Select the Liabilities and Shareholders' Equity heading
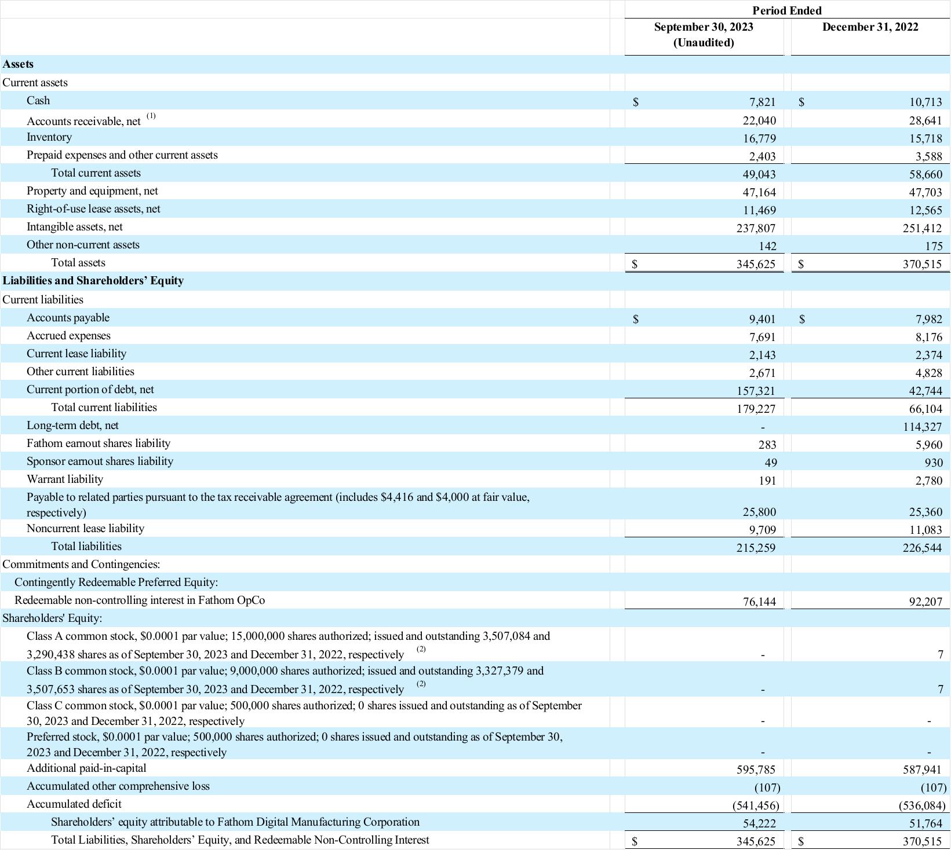The width and height of the screenshot is (951, 850). click(x=93, y=281)
